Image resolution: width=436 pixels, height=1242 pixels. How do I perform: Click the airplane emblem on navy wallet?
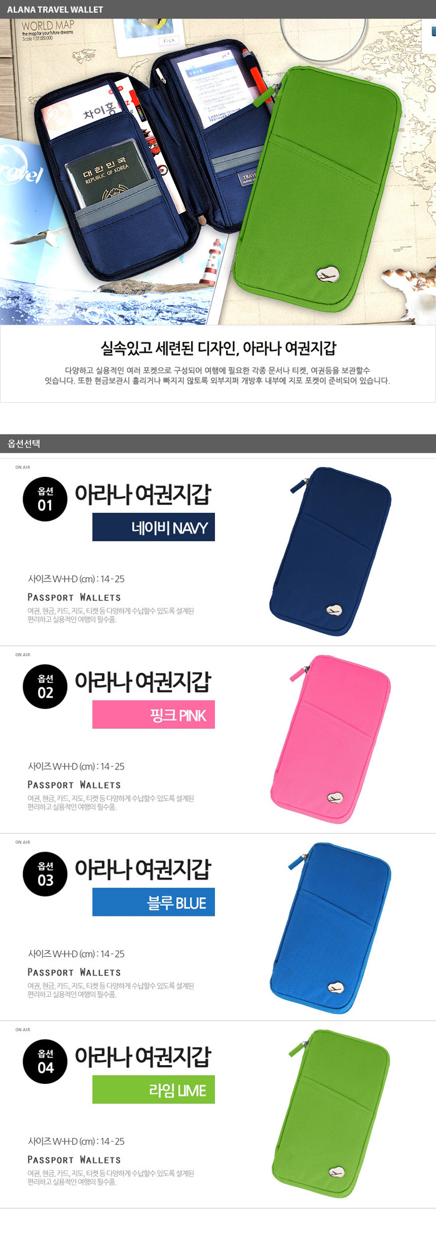[x=334, y=610]
